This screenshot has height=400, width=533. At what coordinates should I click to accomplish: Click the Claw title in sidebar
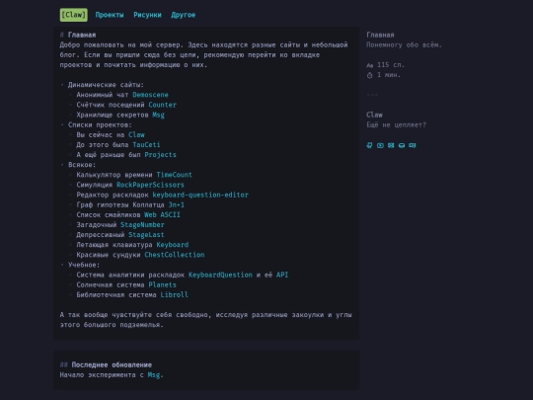pyautogui.click(x=375, y=115)
